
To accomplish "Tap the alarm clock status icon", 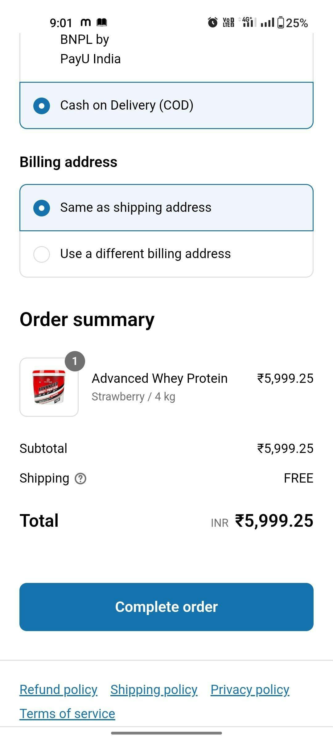I will [x=212, y=23].
